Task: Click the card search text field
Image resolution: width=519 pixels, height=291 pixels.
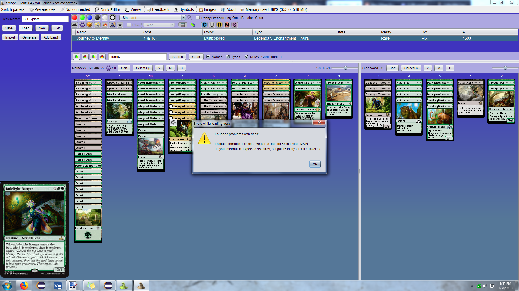Action: pyautogui.click(x=137, y=57)
